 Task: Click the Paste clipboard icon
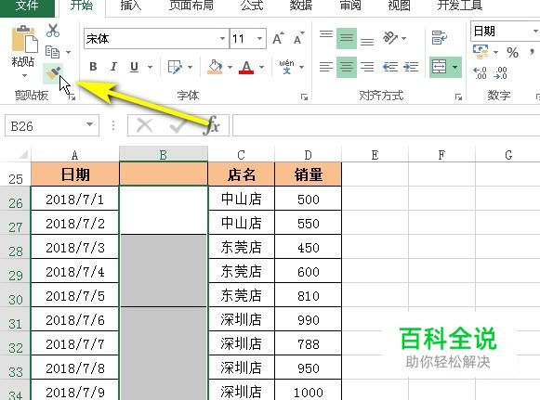[24, 39]
